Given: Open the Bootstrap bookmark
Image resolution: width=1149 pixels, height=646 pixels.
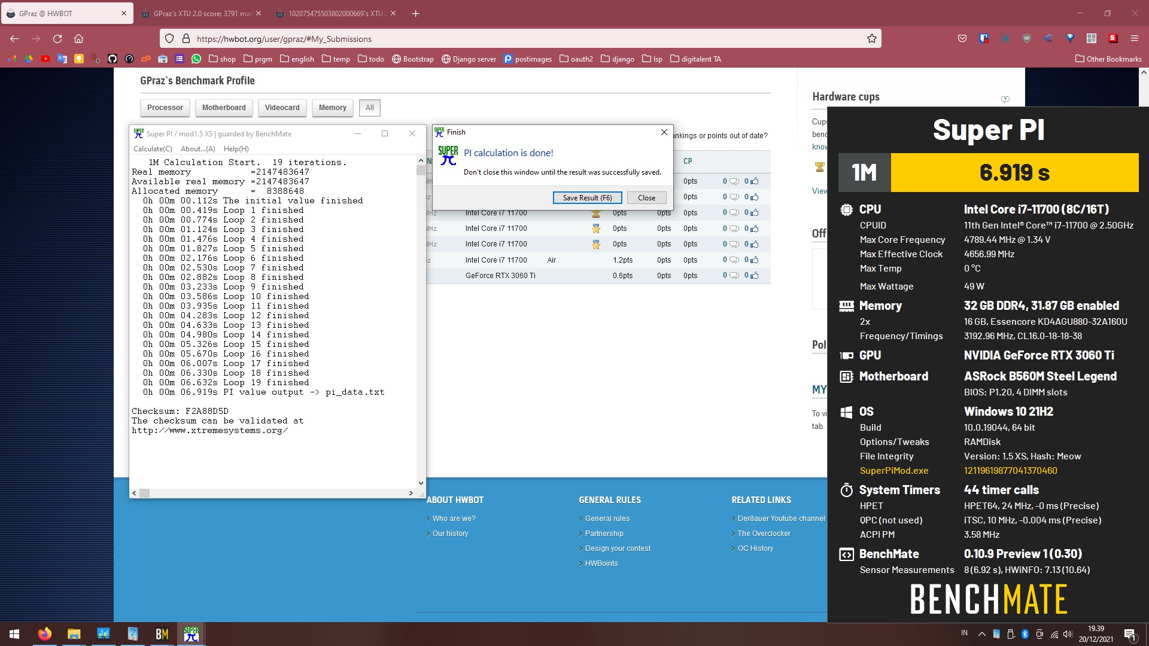Looking at the screenshot, I should tap(413, 59).
